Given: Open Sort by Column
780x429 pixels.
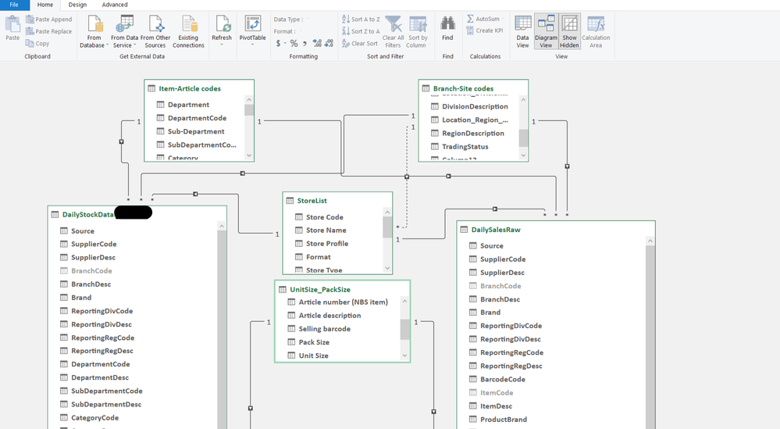Looking at the screenshot, I should pyautogui.click(x=418, y=32).
